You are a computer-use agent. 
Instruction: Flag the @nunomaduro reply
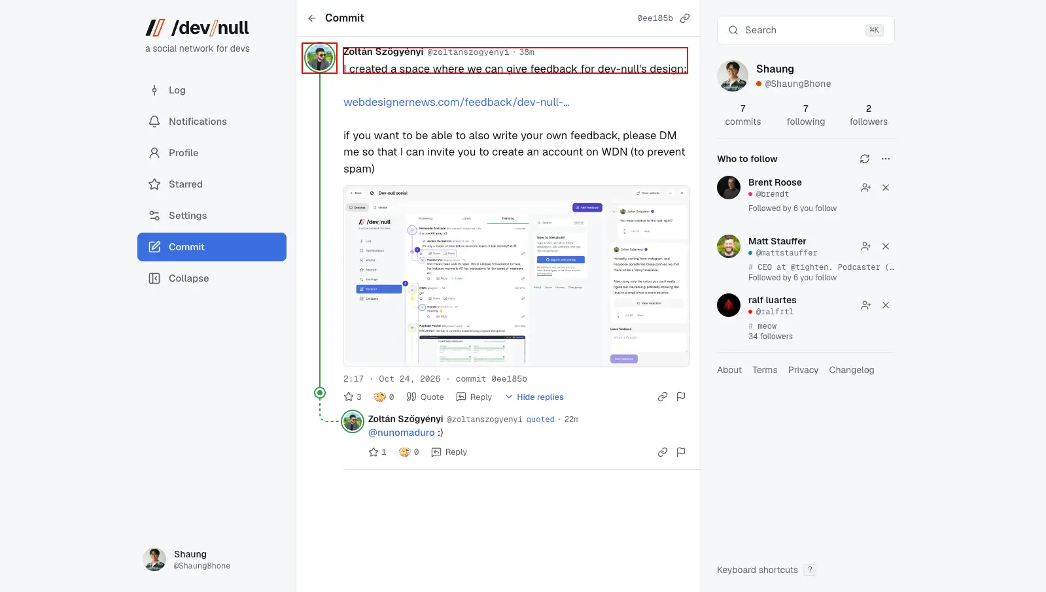681,452
